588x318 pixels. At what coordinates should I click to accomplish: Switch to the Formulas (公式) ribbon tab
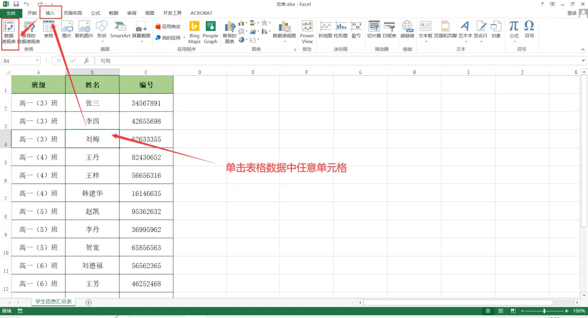[96, 13]
